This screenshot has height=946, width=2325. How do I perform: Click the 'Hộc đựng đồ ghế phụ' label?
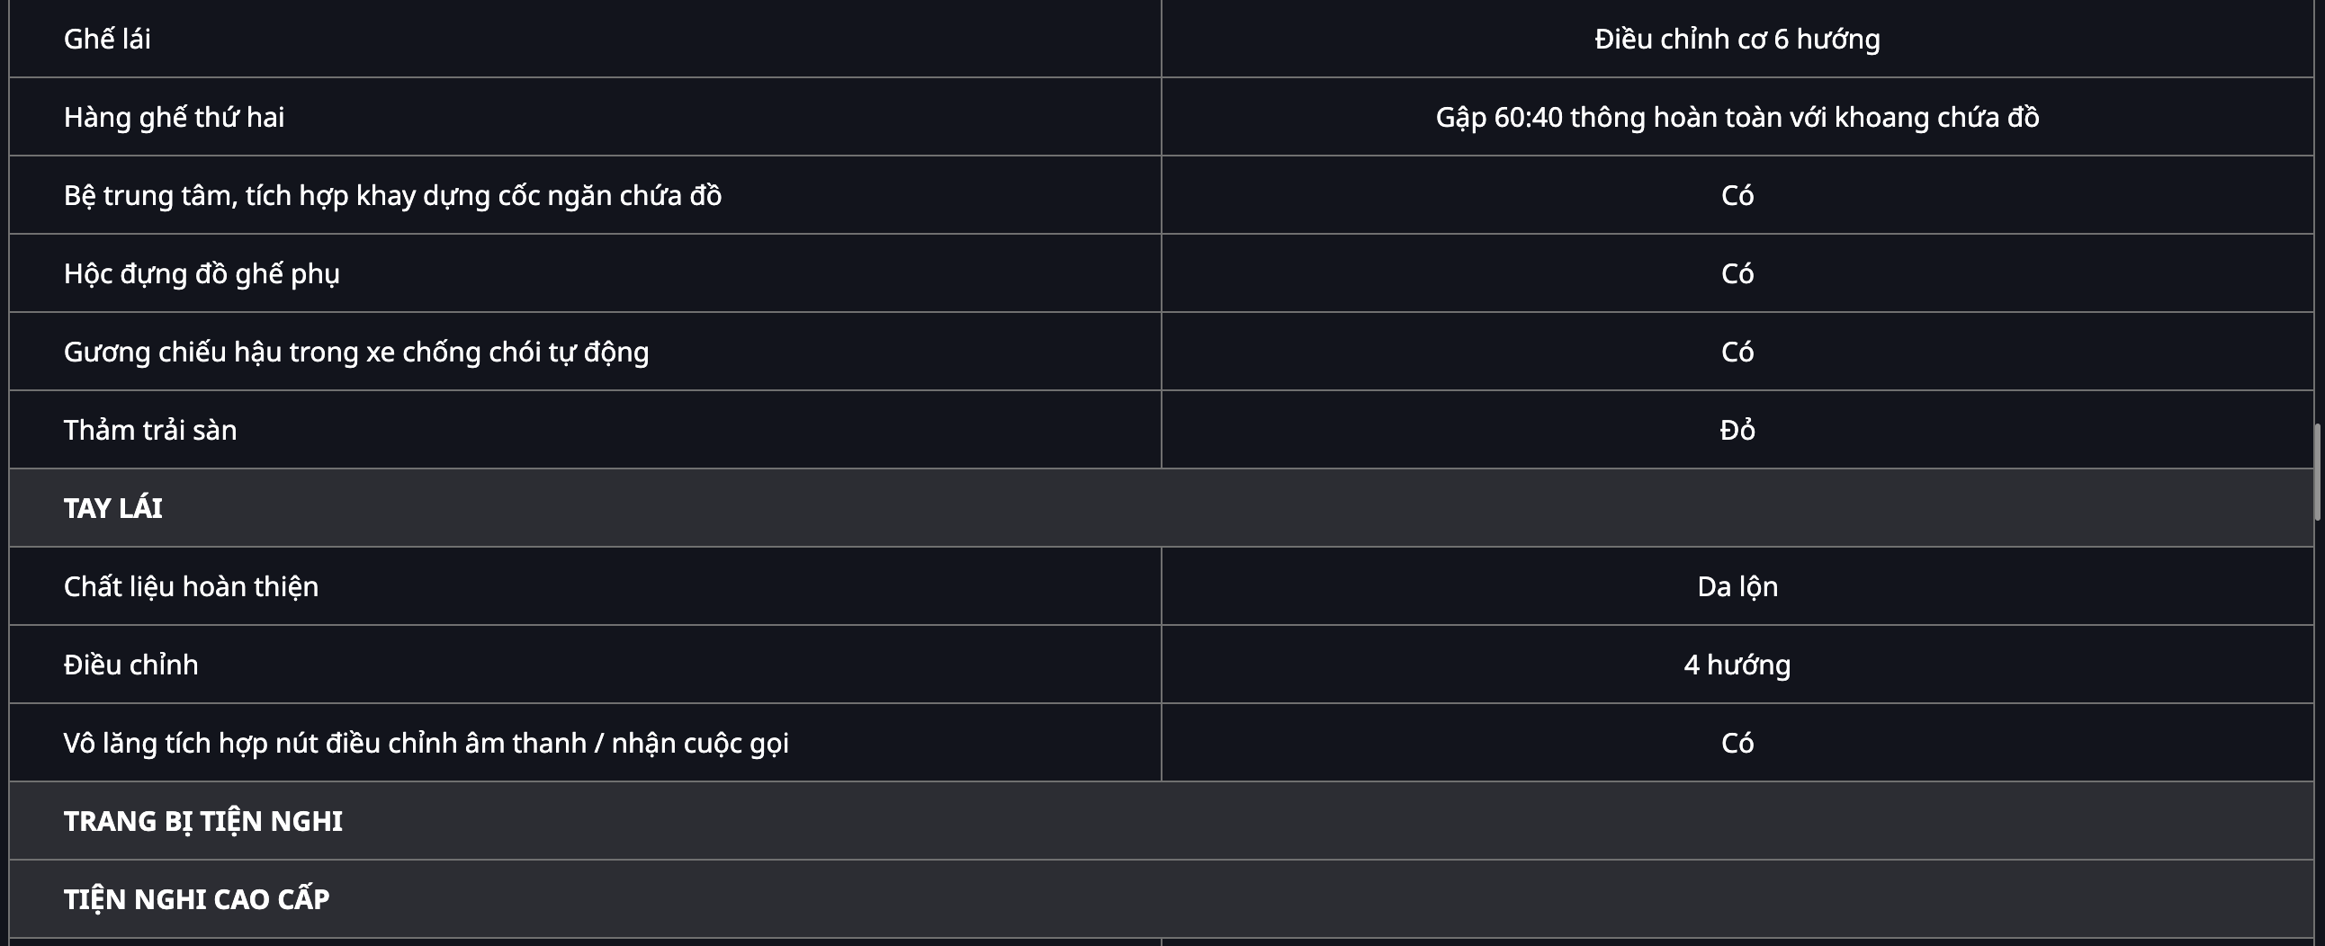click(x=202, y=274)
